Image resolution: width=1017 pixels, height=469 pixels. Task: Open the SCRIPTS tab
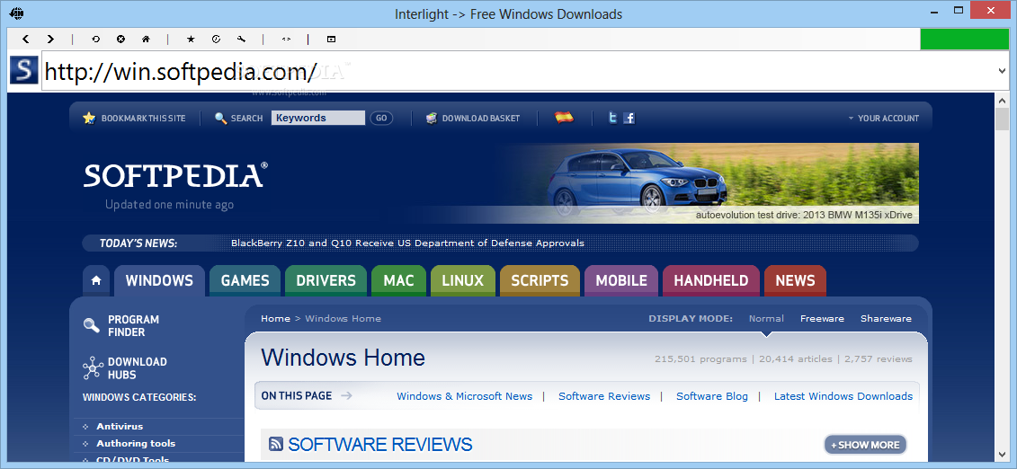(540, 280)
